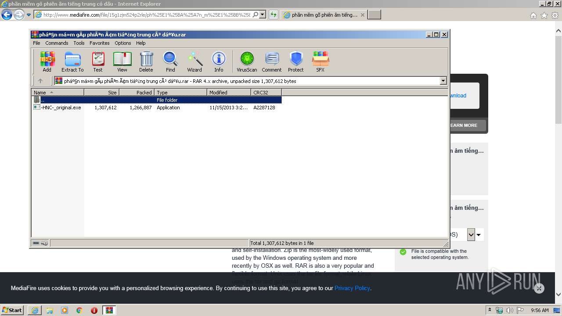Open Windows Explorer folder taskbar icon
This screenshot has width=562, height=316.
click(50, 310)
